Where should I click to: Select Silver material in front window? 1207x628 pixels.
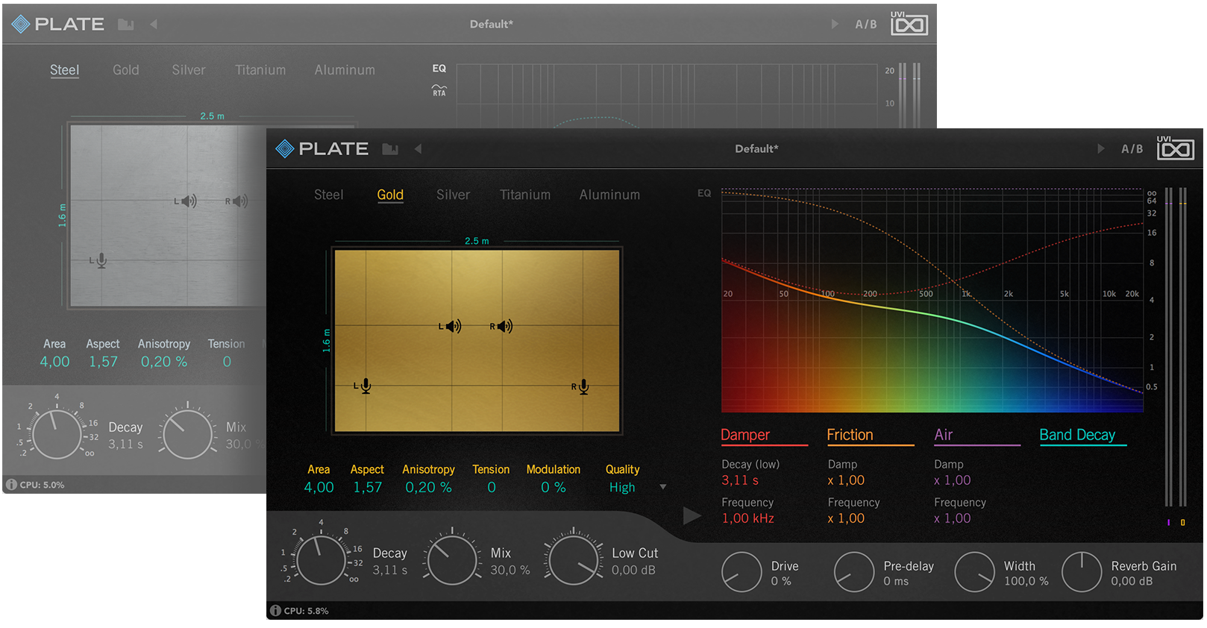[453, 195]
